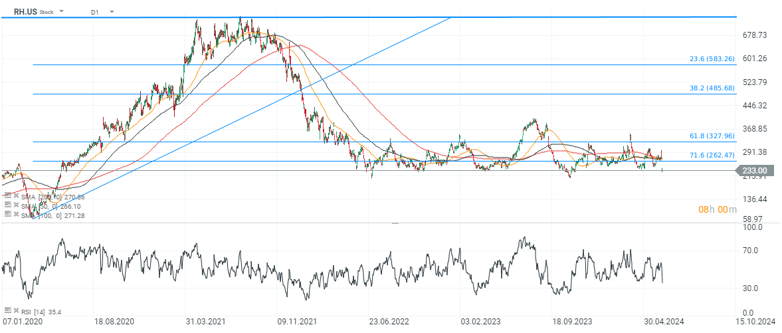Remove the SMA 50 indicator
782x333 pixels.
[15, 206]
